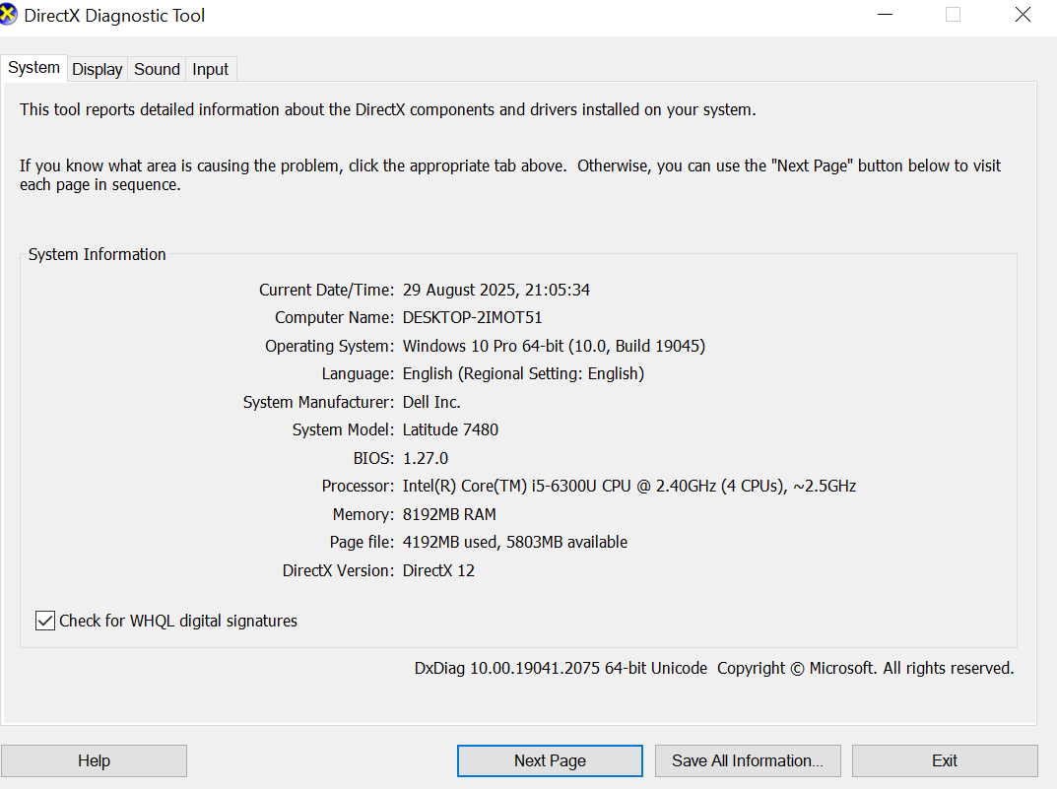This screenshot has height=789, width=1057.
Task: Exit the DirectX Diagnostic Tool
Action: tap(944, 760)
